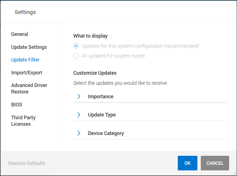Click the Settings dialog title
The width and height of the screenshot is (237, 176).
tap(25, 12)
